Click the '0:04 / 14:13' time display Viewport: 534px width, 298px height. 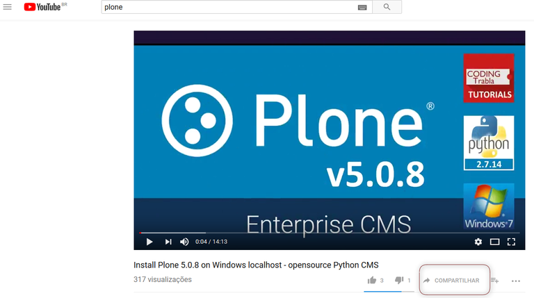[211, 242]
